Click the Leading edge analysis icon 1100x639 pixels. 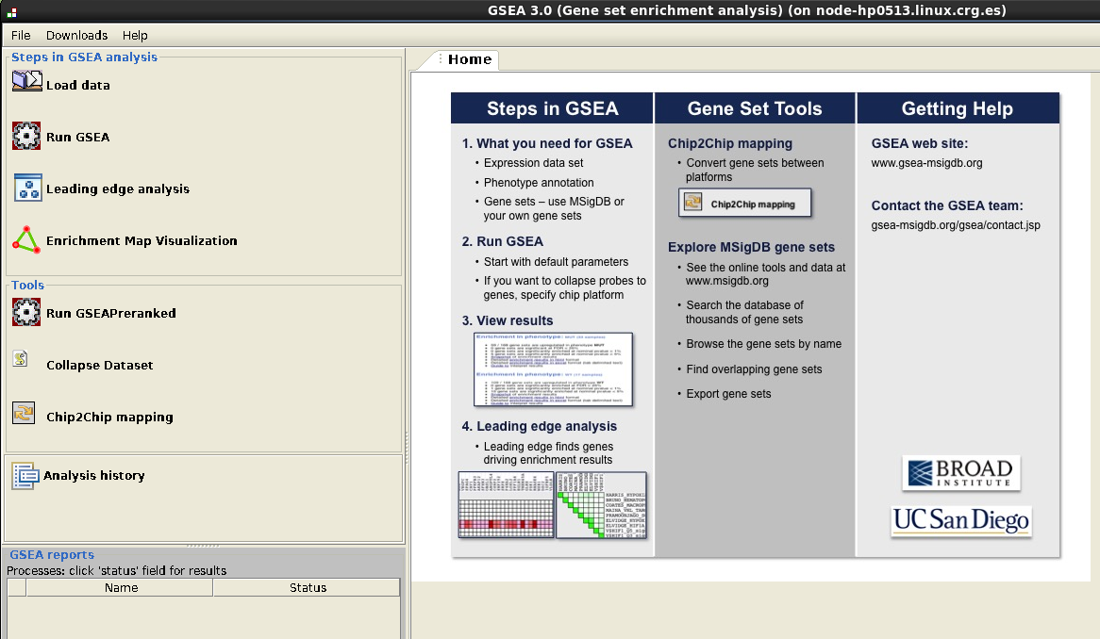pos(28,188)
